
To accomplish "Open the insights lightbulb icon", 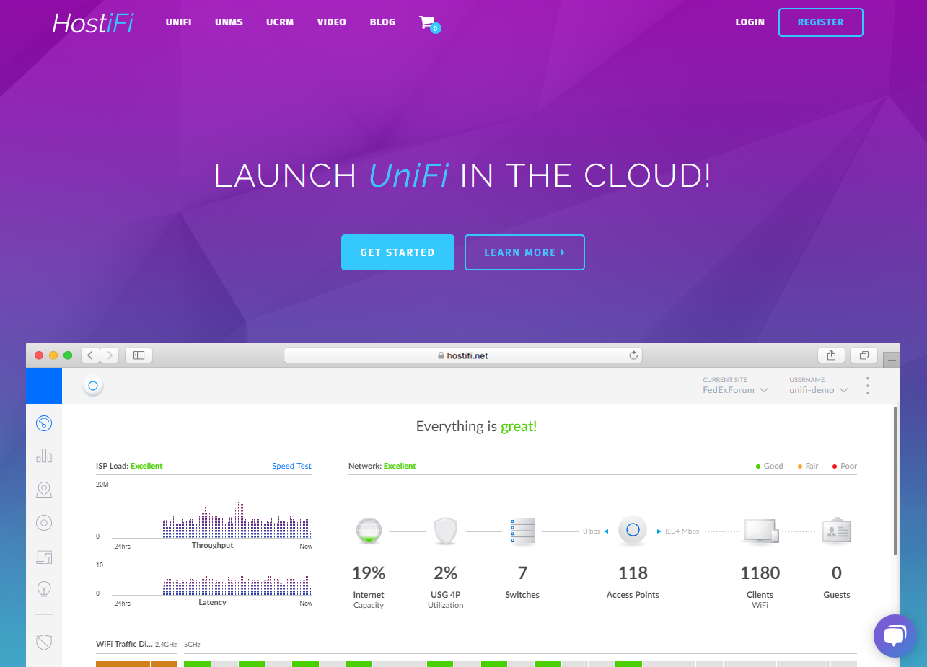I will point(44,589).
